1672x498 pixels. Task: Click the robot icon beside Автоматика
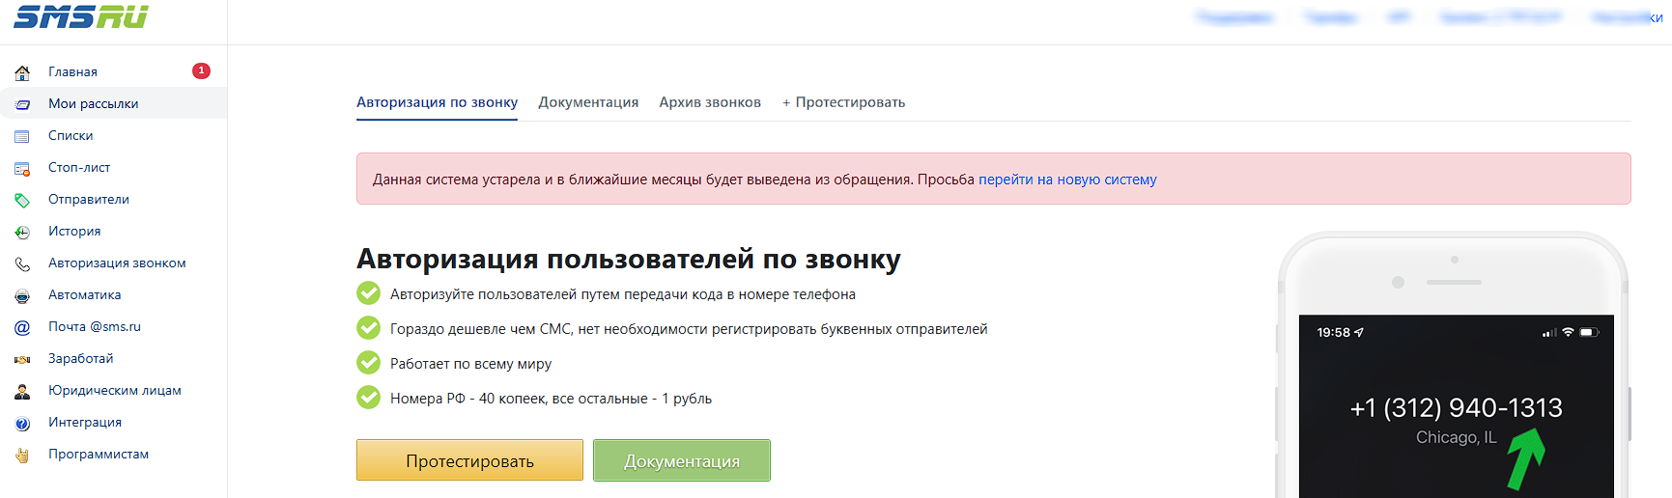(x=22, y=295)
